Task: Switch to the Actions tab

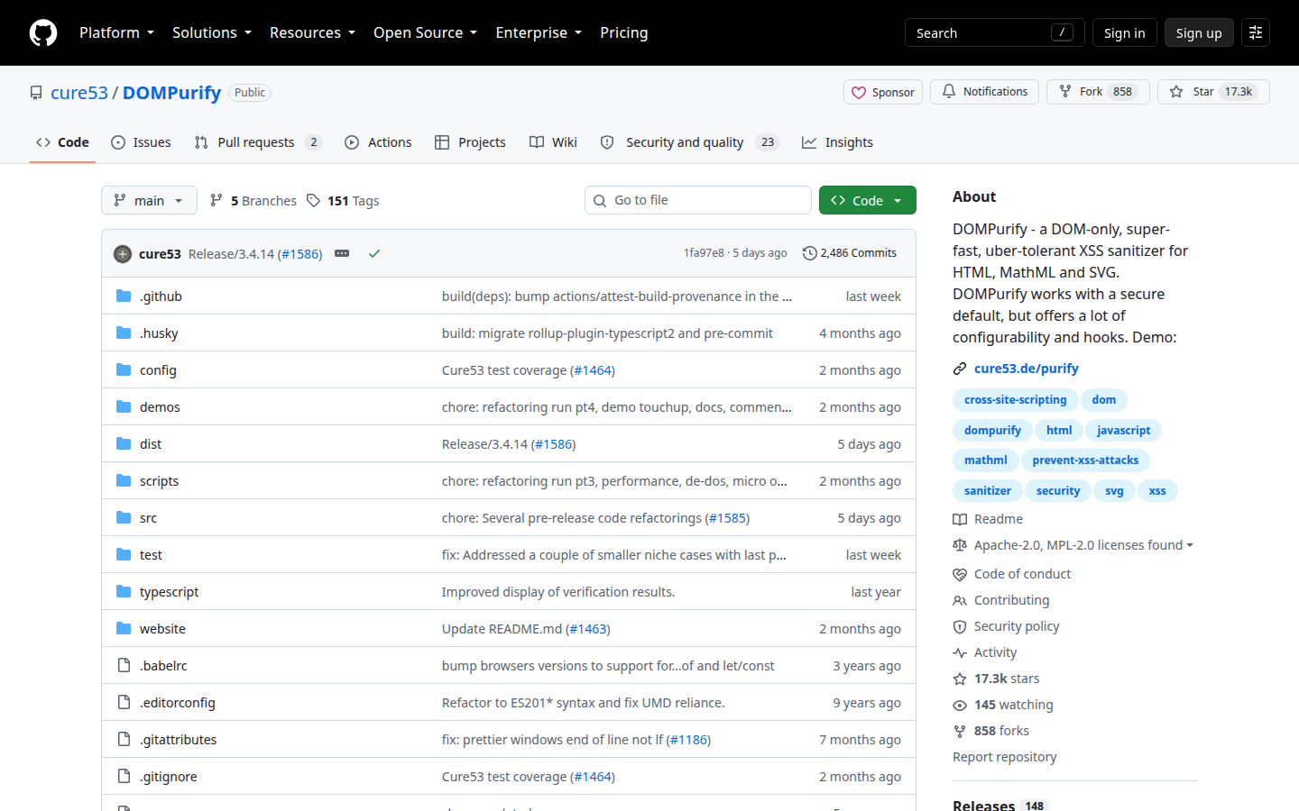Action: (x=378, y=142)
